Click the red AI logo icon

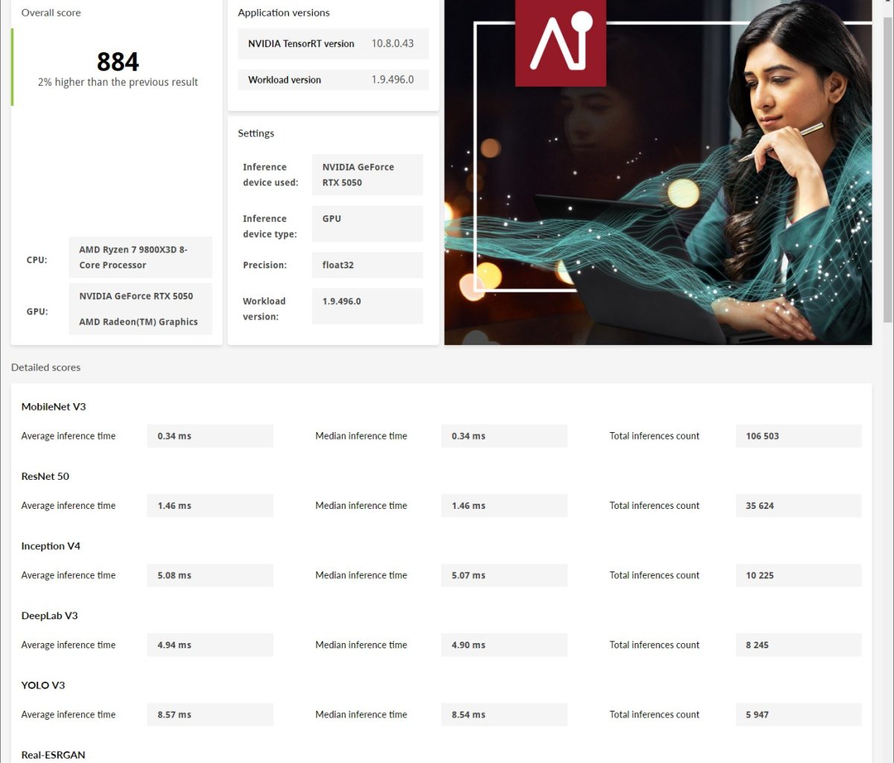(x=560, y=42)
